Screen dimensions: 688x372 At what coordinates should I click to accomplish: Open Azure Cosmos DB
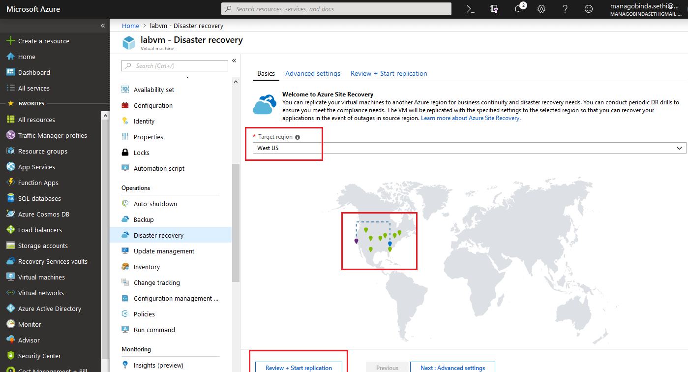pyautogui.click(x=43, y=214)
